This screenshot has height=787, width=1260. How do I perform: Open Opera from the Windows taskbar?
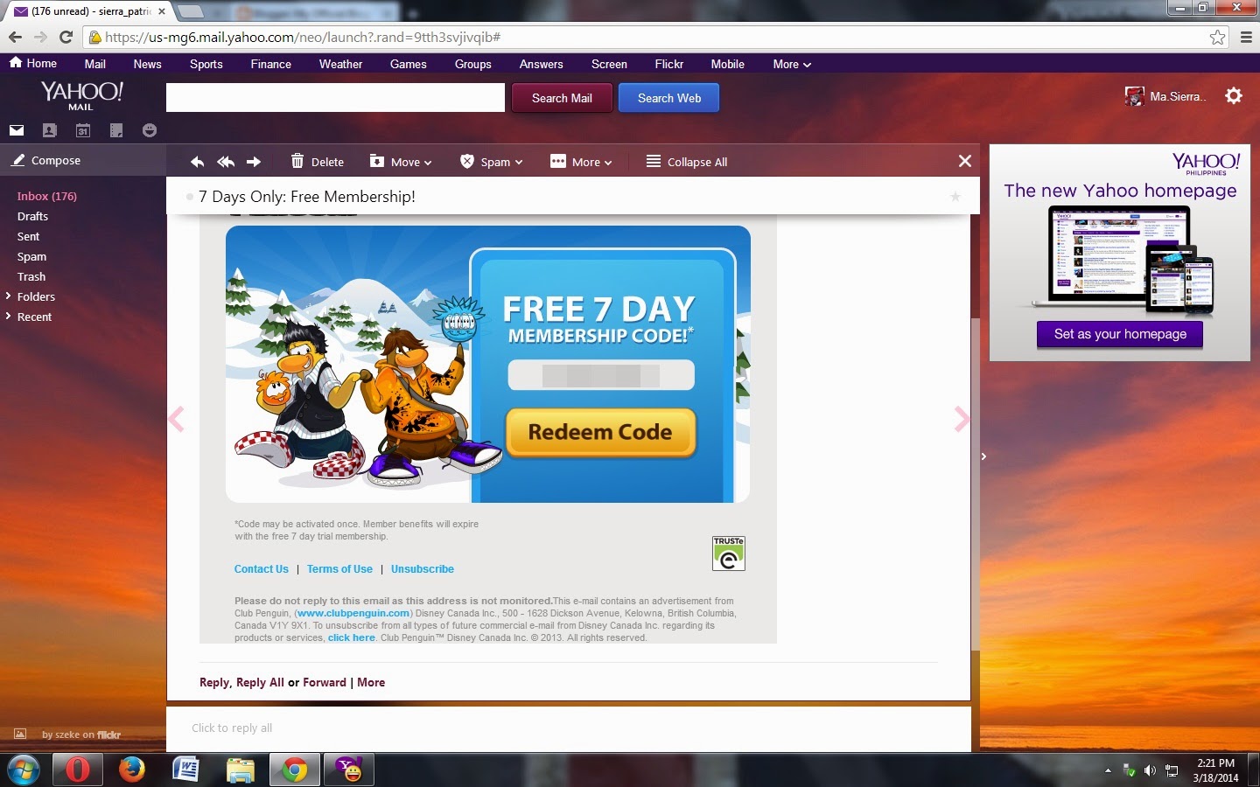click(78, 770)
